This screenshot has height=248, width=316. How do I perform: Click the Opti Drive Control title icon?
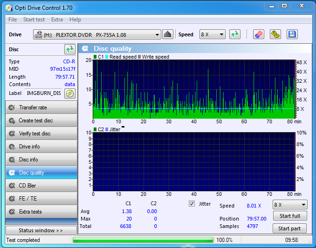pos(9,7)
